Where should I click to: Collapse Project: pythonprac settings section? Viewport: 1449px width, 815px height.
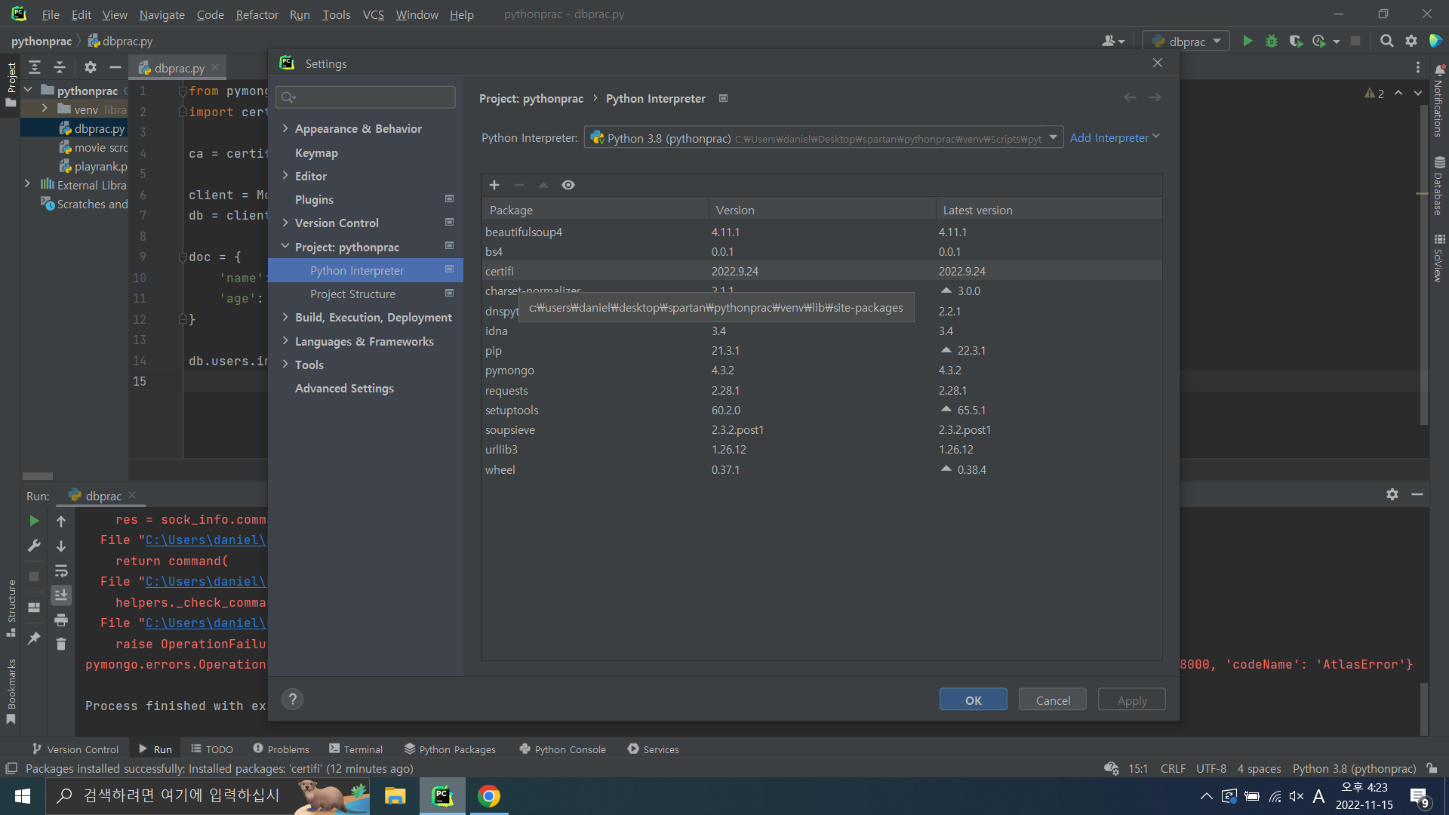tap(285, 247)
